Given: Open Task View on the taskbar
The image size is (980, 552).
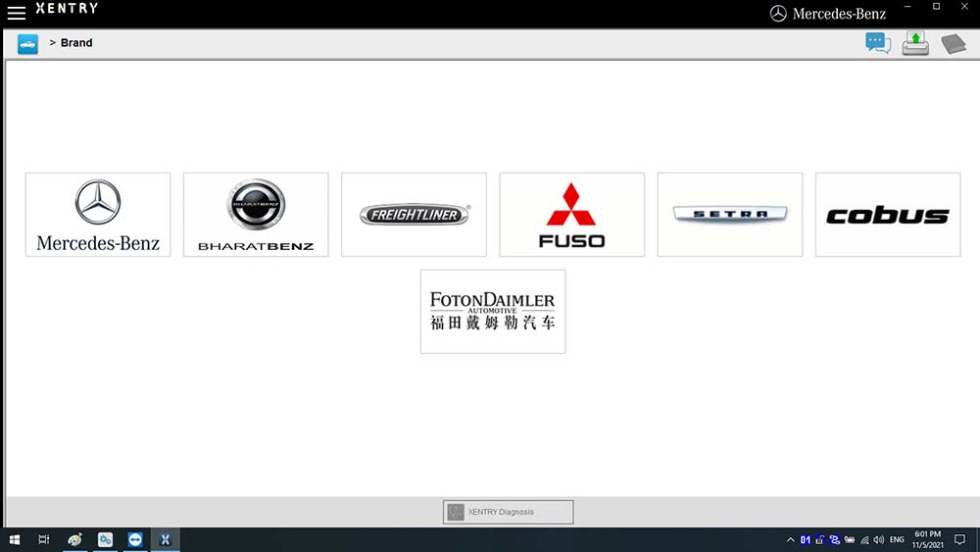Looking at the screenshot, I should pyautogui.click(x=44, y=539).
